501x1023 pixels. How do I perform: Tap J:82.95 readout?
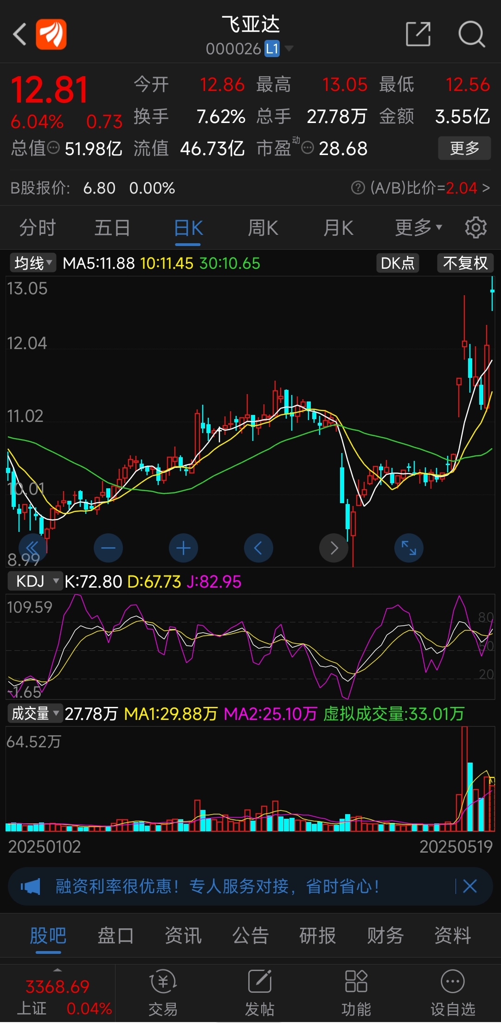point(214,581)
